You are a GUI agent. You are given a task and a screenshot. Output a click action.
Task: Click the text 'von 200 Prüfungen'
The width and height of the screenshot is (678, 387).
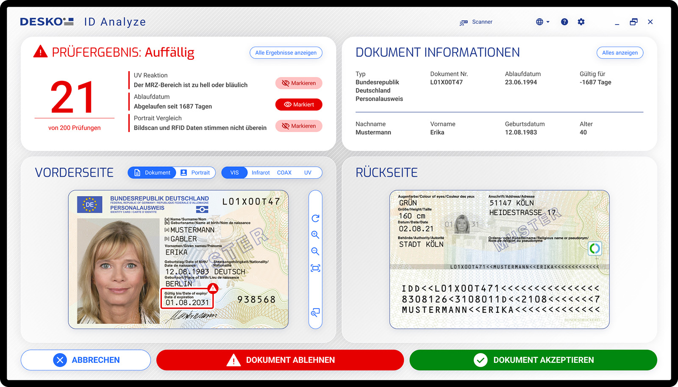[75, 128]
